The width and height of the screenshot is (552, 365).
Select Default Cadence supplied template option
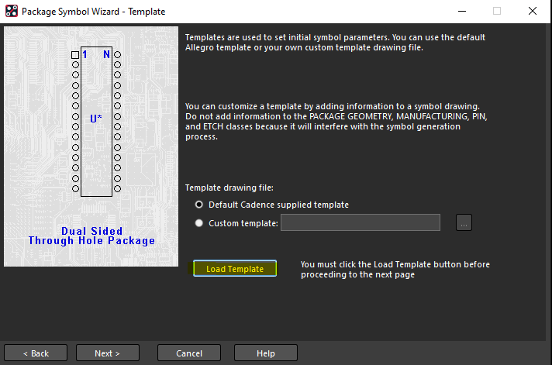click(x=199, y=205)
